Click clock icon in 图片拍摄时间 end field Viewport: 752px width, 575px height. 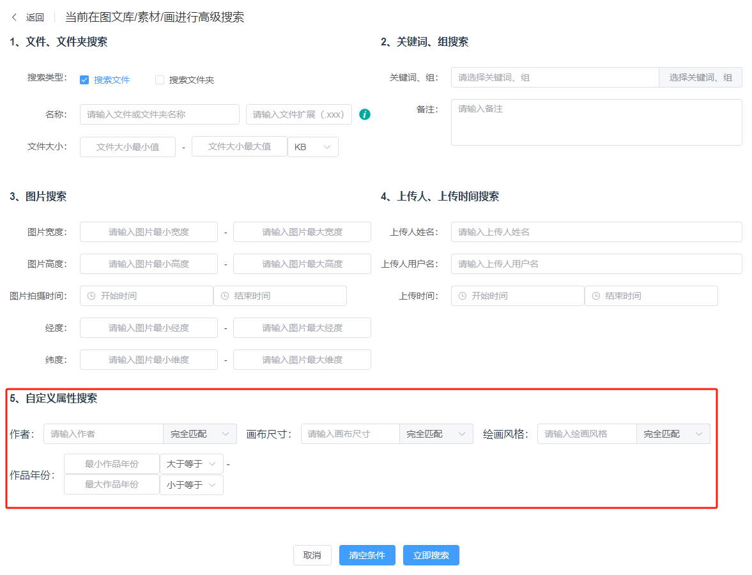(x=225, y=296)
